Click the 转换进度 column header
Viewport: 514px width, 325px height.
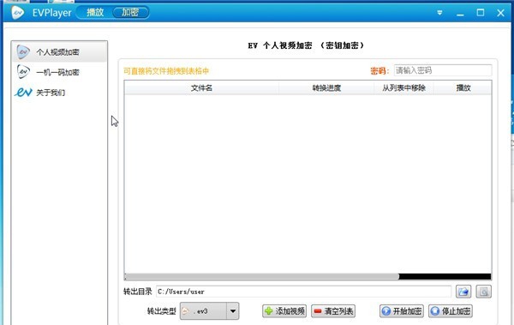tap(326, 88)
